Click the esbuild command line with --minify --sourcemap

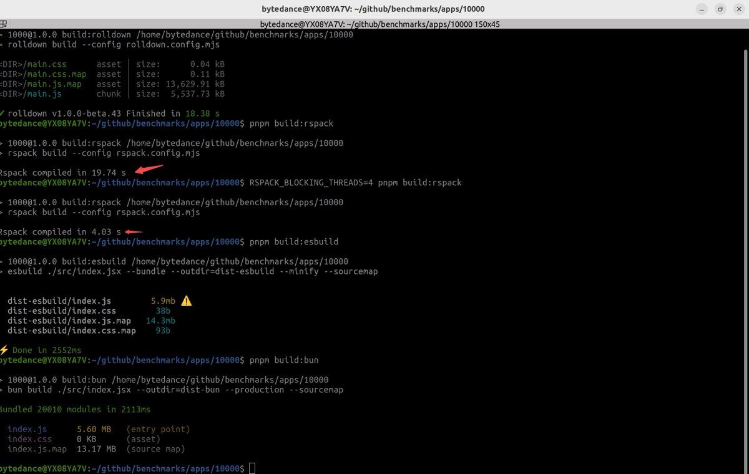tap(192, 271)
